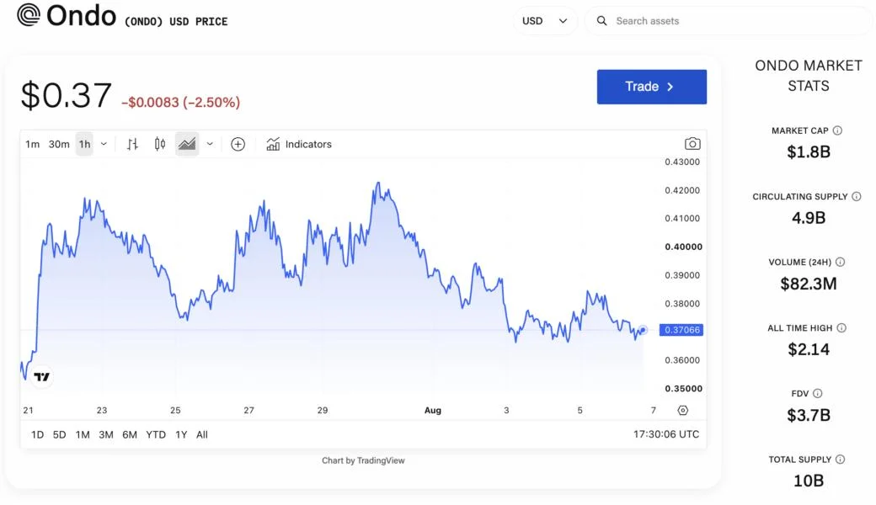This screenshot has height=505, width=876.
Task: Expand the time interval dropdown arrow
Action: pos(104,145)
